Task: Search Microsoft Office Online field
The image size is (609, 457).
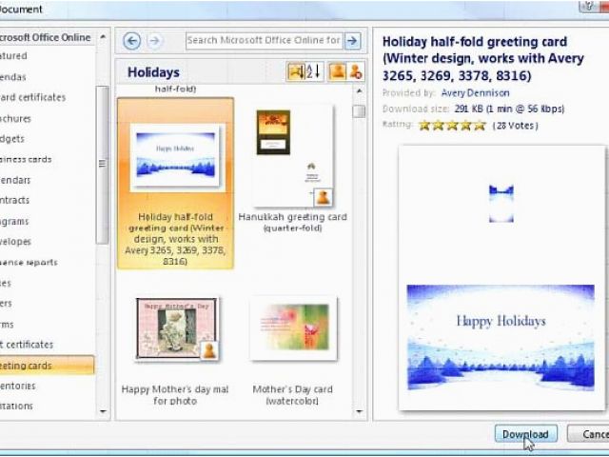Action: pyautogui.click(x=265, y=40)
